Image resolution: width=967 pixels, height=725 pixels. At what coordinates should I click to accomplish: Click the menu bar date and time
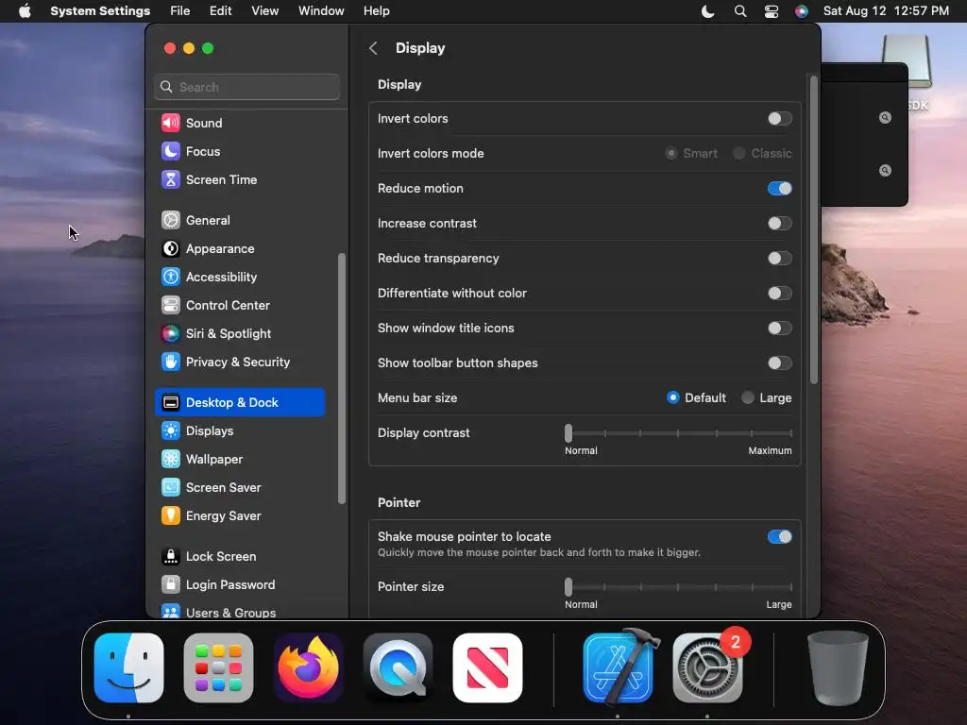886,11
